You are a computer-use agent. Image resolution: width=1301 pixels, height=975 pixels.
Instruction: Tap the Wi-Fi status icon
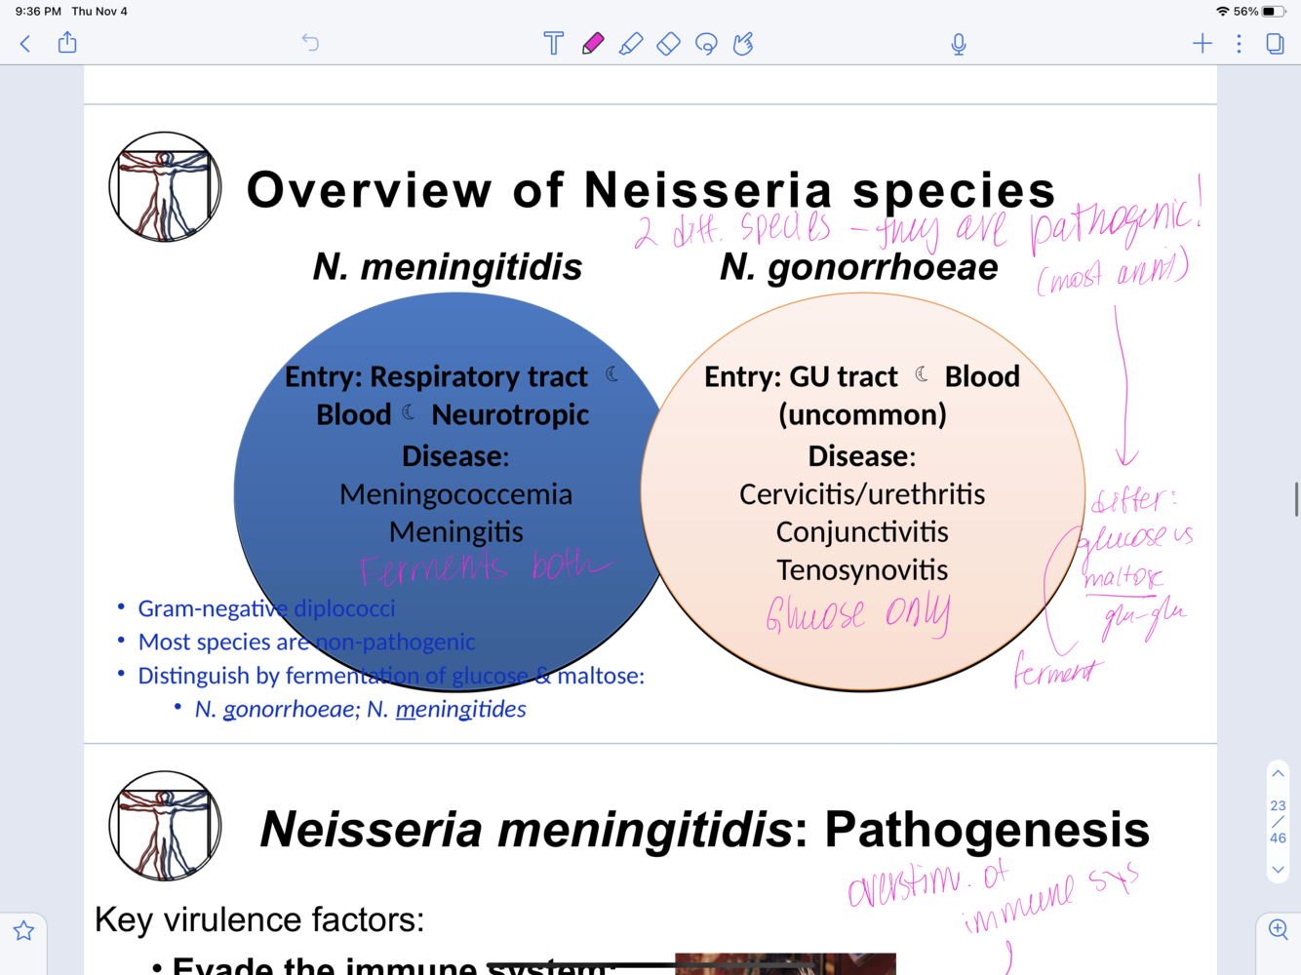pos(1222,12)
